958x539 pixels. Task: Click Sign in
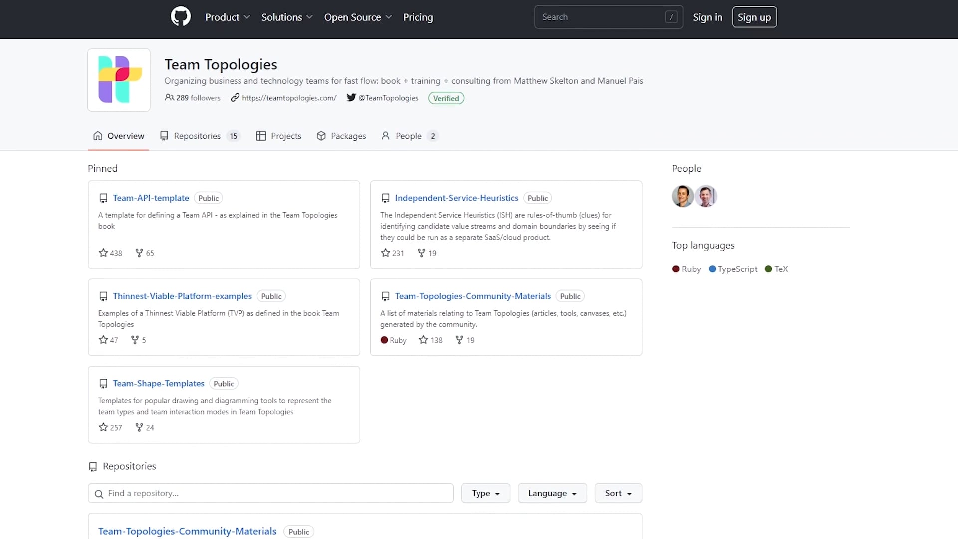pos(708,17)
